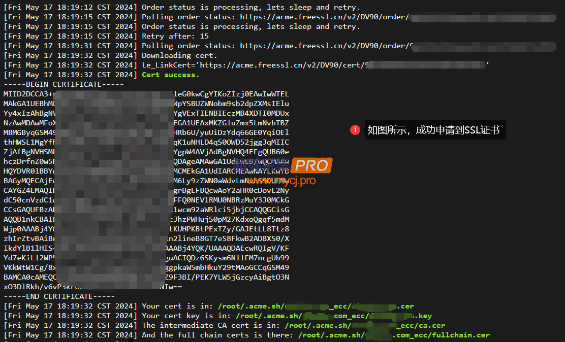The height and width of the screenshot is (342, 565).
Task: Click the certificate line starting with 'BAMCA0cAMEQ'
Action: tap(146, 277)
